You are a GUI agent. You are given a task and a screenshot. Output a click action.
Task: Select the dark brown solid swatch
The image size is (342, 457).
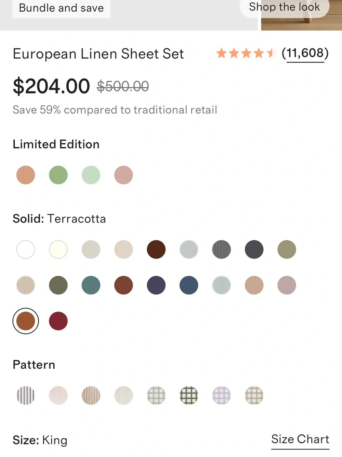(x=156, y=249)
